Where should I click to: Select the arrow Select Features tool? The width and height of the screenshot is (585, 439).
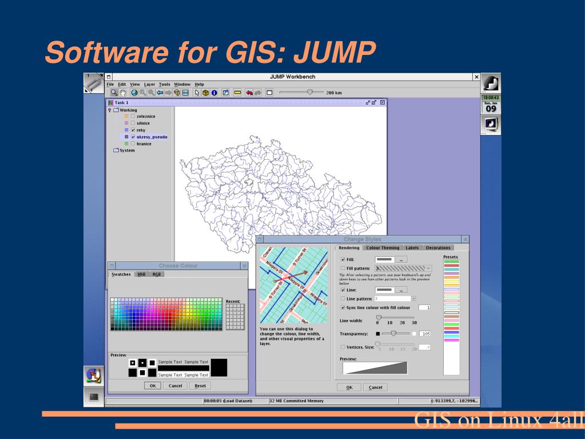197,93
